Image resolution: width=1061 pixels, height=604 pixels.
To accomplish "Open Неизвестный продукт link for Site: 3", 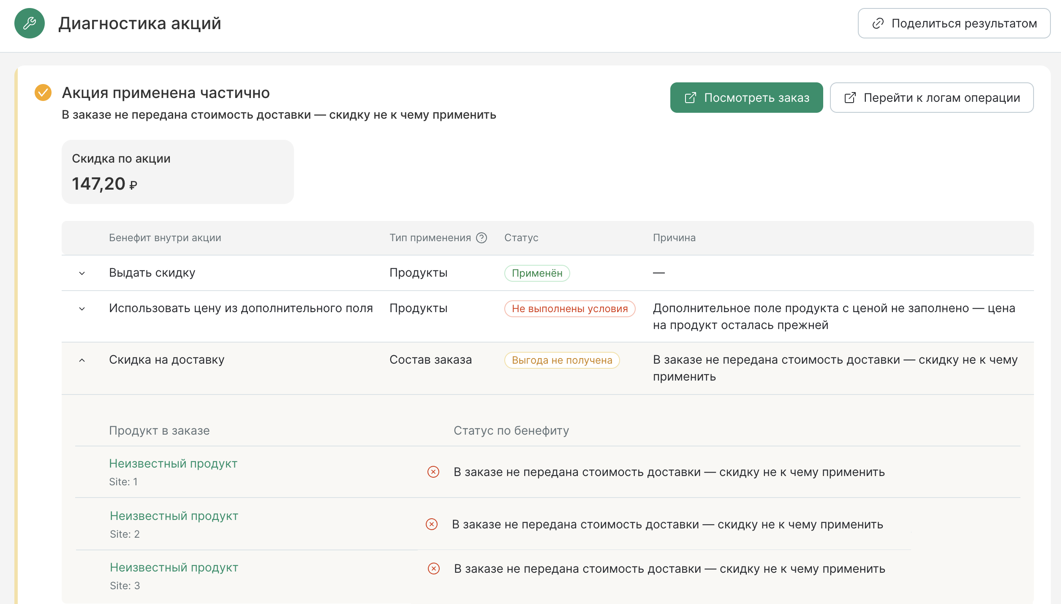I will pos(174,567).
